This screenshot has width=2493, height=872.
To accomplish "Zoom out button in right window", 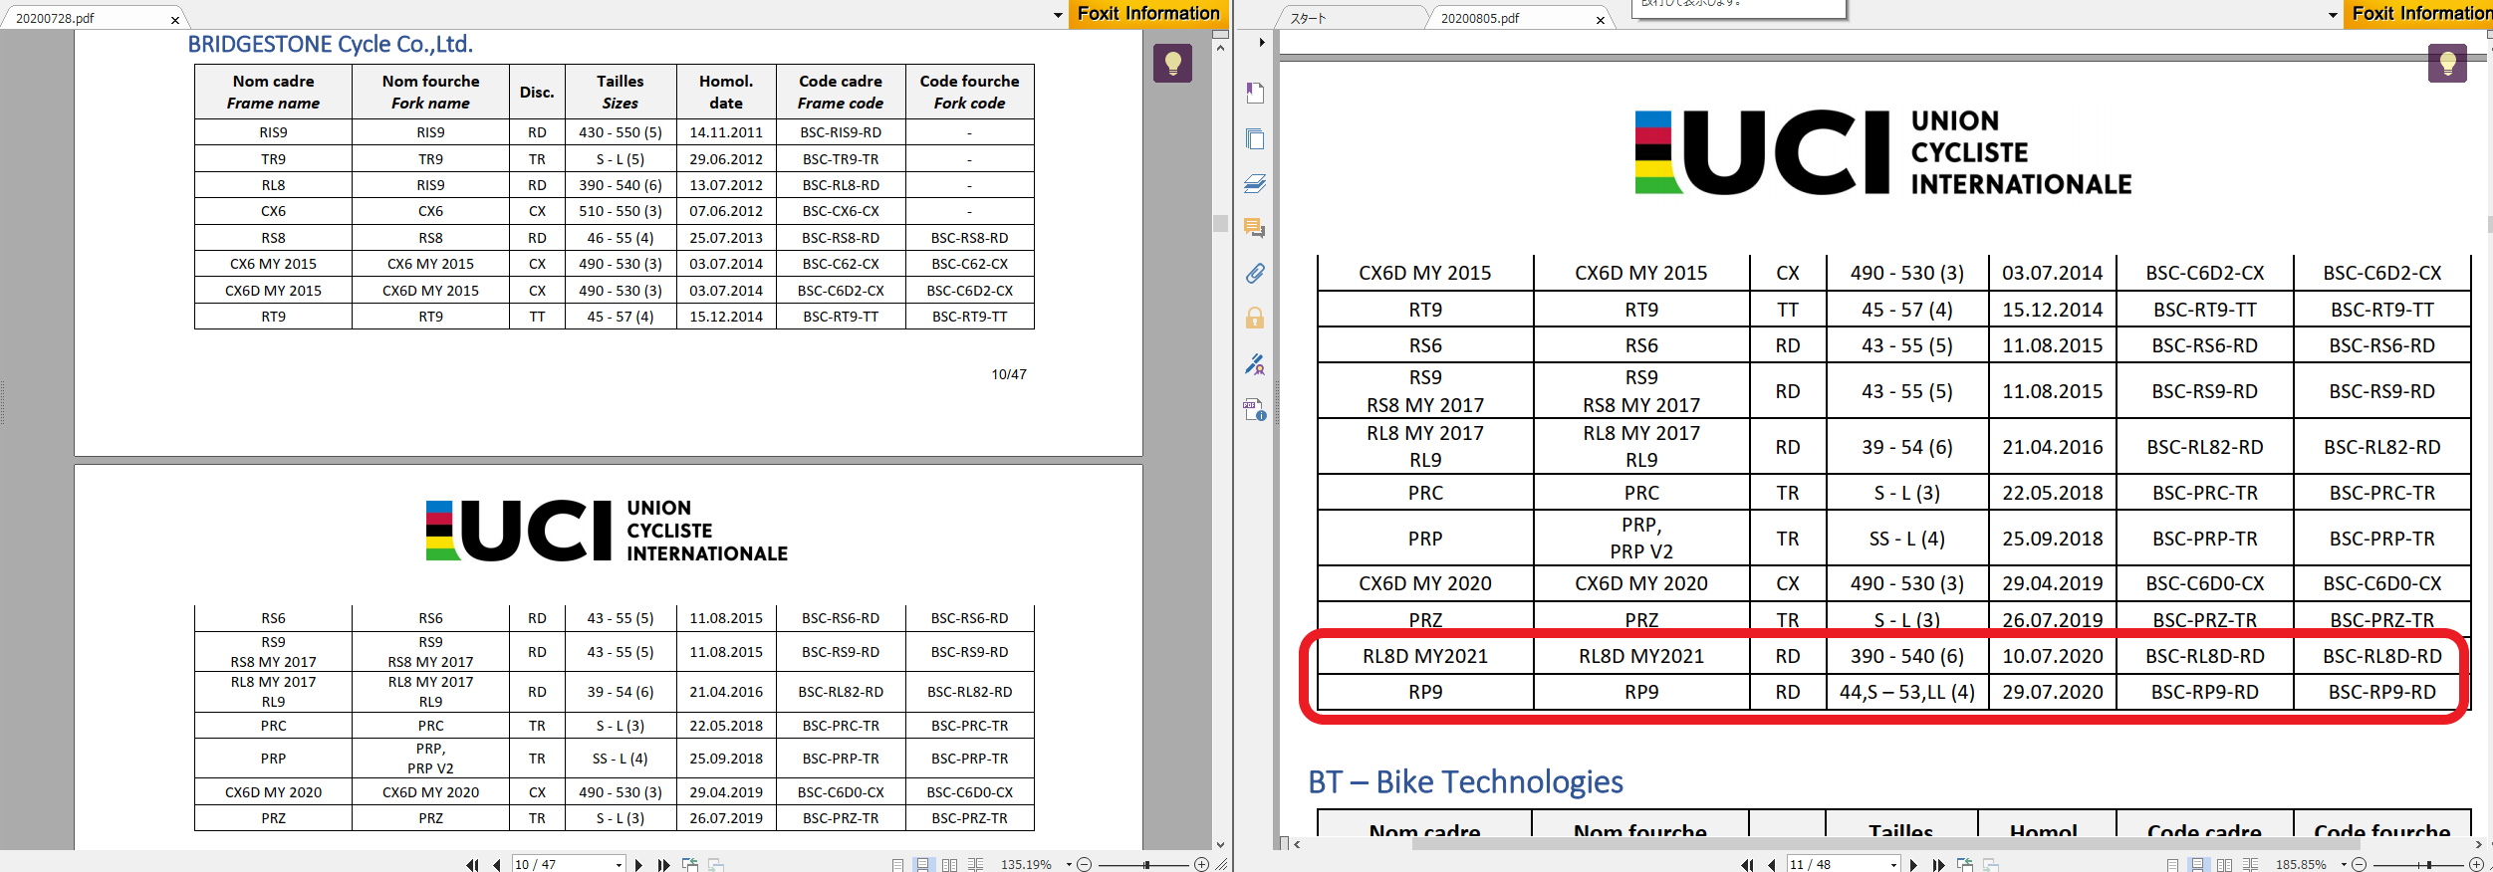I will [x=2360, y=865].
